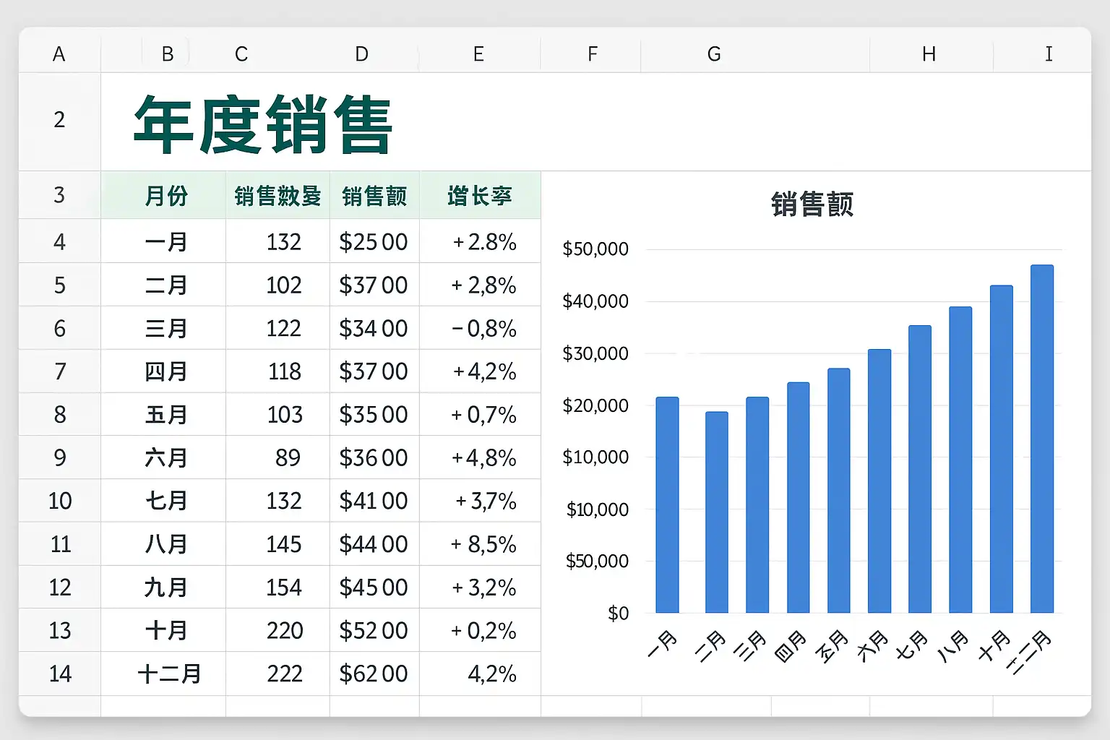Select the row 9 header
Image resolution: width=1110 pixels, height=740 pixels.
click(x=59, y=457)
